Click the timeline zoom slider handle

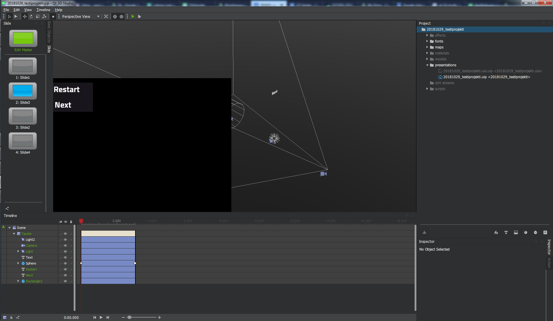tap(129, 317)
